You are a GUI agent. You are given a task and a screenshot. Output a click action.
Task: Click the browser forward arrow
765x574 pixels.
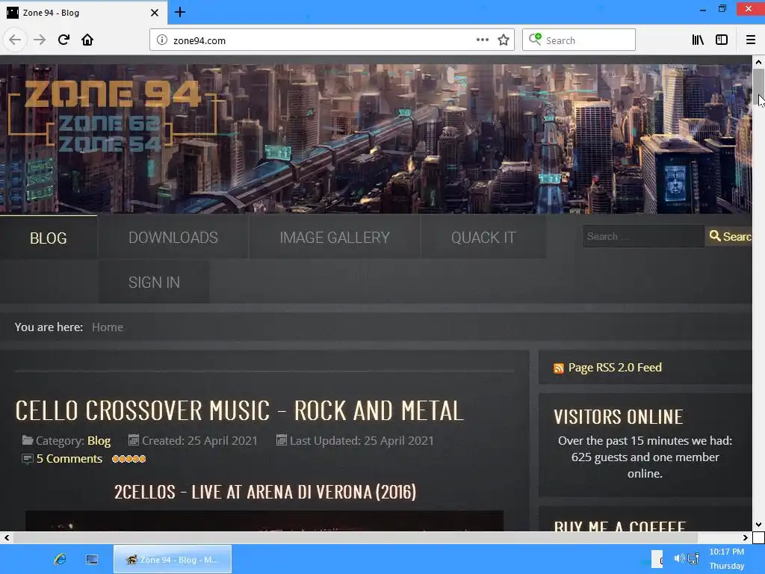[40, 40]
